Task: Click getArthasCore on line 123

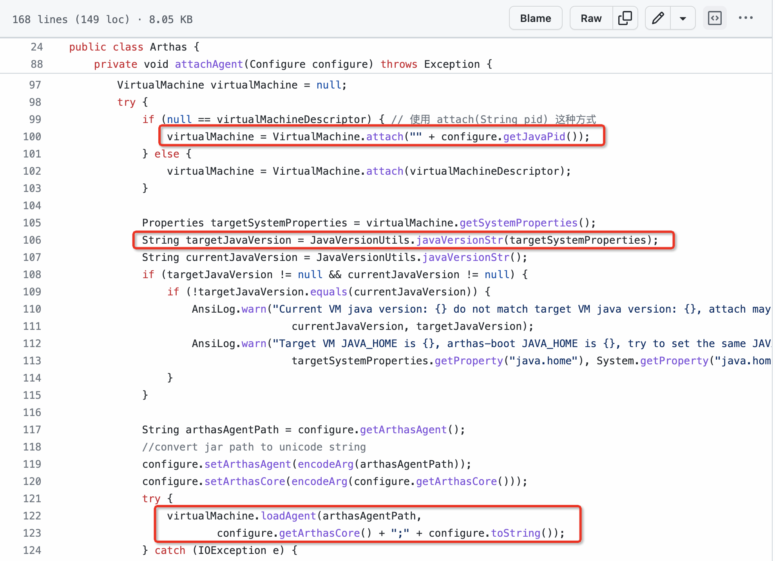Action: (319, 533)
